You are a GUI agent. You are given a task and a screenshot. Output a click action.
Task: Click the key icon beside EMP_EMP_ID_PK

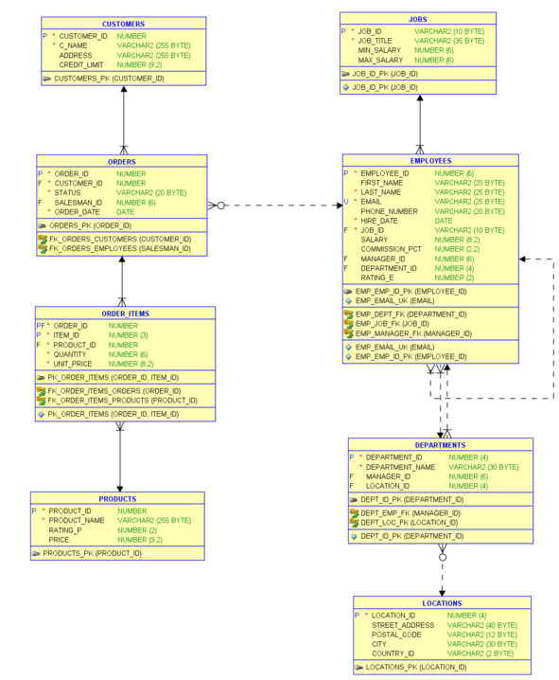348,292
